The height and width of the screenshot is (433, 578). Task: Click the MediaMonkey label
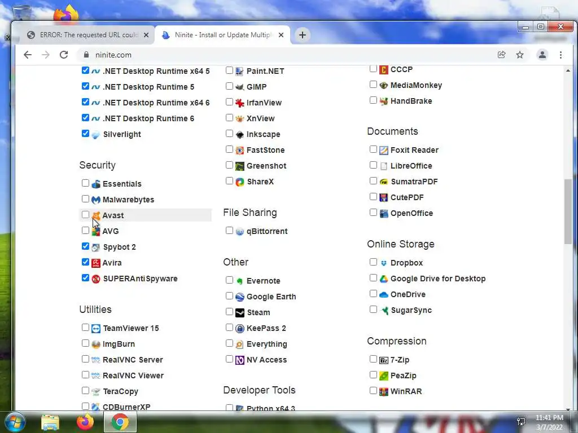pyautogui.click(x=416, y=86)
